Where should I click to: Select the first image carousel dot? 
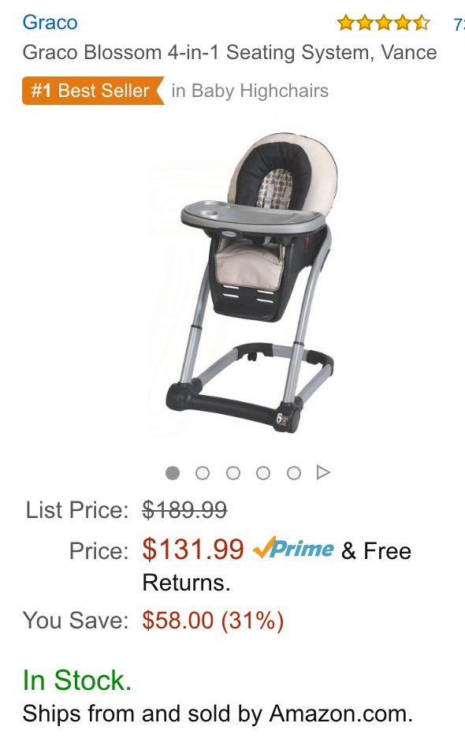[x=173, y=472]
